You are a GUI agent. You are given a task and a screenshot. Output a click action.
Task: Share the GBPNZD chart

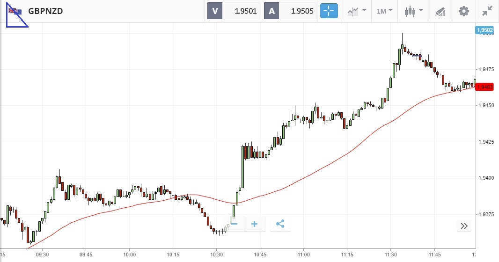[x=280, y=224]
